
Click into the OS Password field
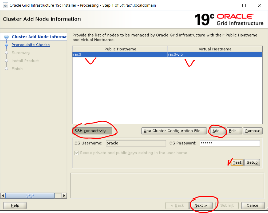(x=229, y=143)
